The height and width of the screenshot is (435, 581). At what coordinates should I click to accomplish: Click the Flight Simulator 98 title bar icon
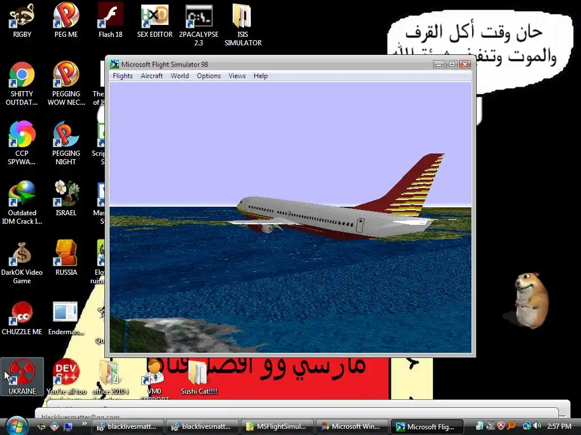(x=115, y=65)
